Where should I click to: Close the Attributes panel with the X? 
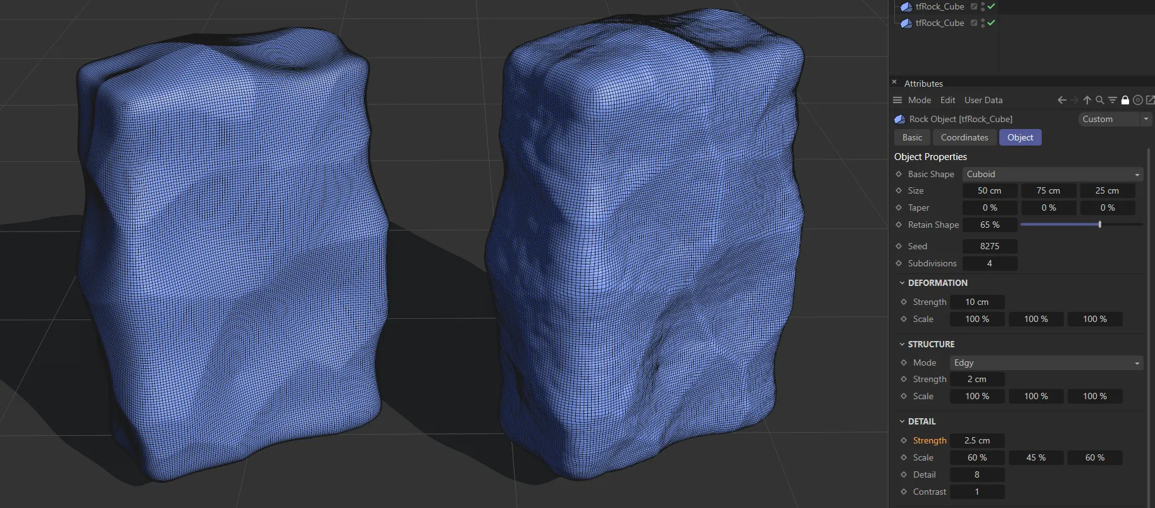894,82
